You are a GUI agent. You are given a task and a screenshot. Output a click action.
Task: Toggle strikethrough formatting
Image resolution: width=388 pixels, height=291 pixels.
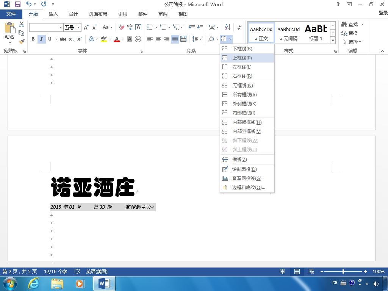pyautogui.click(x=63, y=39)
